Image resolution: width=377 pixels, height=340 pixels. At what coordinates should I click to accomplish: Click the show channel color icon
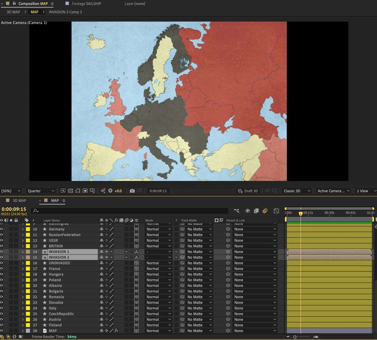point(103,191)
